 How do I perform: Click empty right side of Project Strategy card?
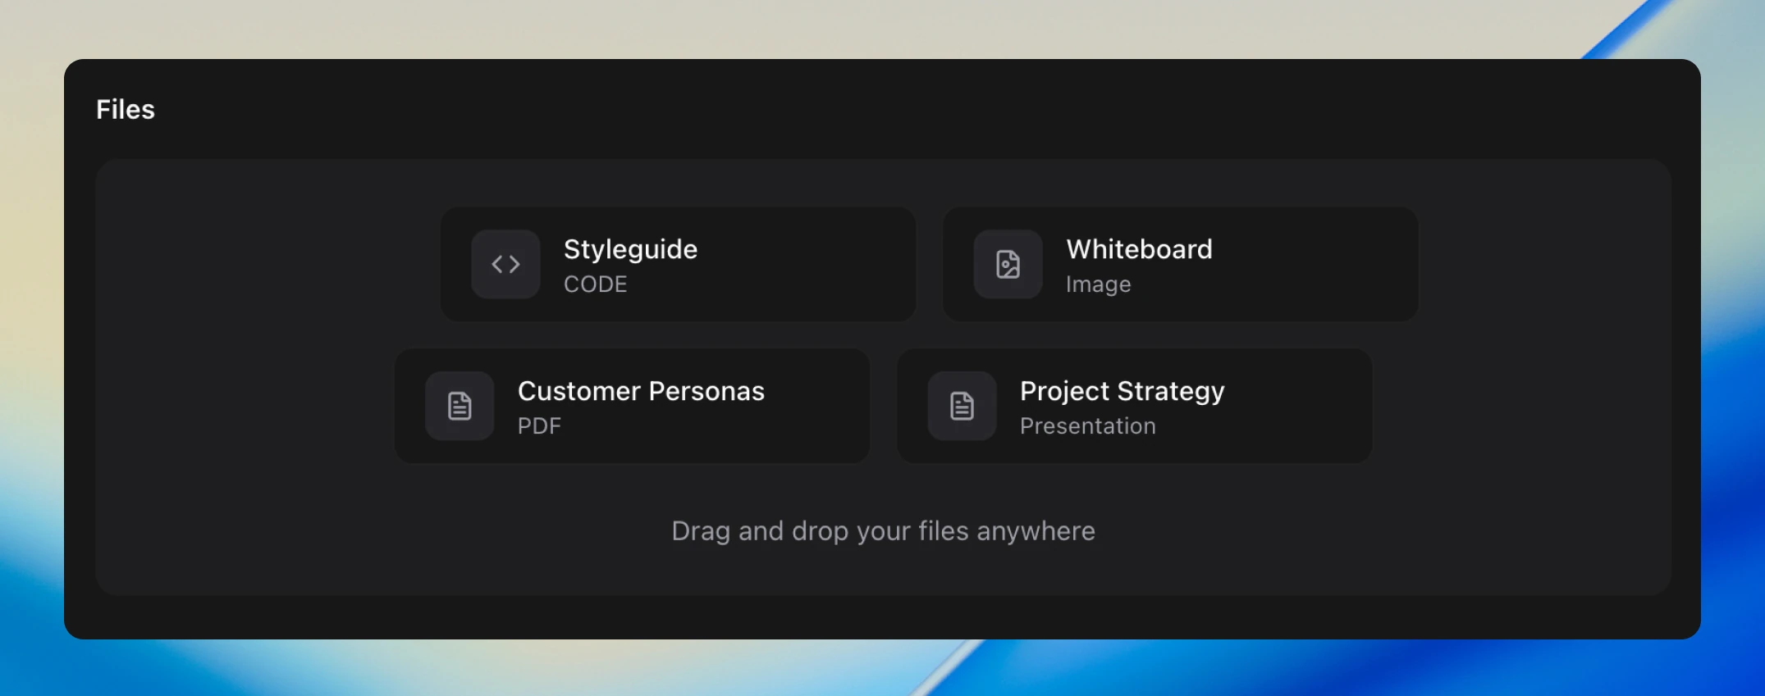(x=1305, y=406)
